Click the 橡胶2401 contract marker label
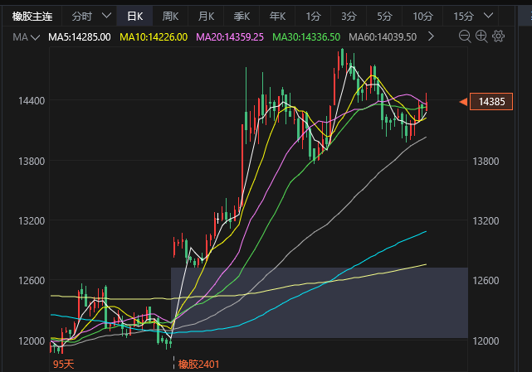Viewport: 532px width, 372px height. pos(199,365)
